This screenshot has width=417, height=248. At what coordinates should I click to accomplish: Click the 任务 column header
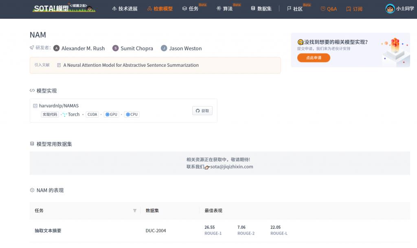click(39, 211)
